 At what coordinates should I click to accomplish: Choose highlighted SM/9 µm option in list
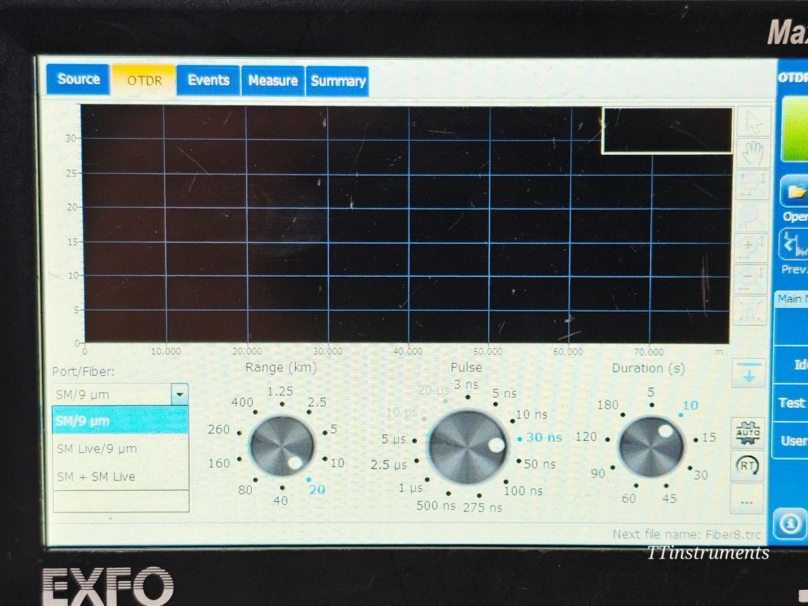click(x=121, y=421)
